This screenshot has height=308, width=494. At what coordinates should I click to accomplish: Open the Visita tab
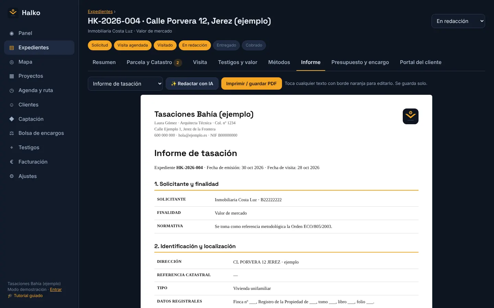point(200,62)
